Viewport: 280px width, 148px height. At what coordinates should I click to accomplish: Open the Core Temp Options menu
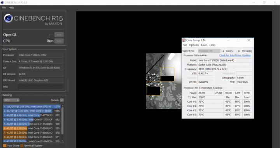click(x=194, y=45)
